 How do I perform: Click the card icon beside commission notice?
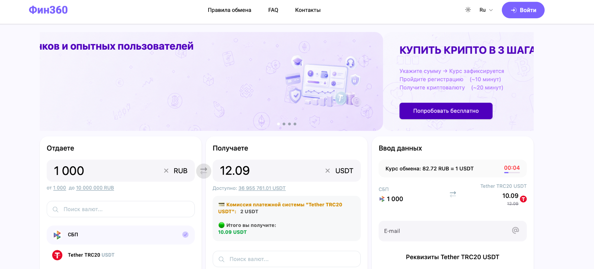(222, 205)
